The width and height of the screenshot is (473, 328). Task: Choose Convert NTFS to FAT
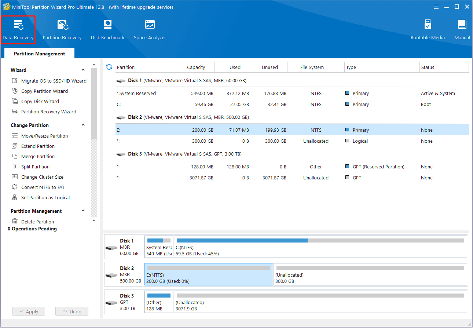pos(38,187)
